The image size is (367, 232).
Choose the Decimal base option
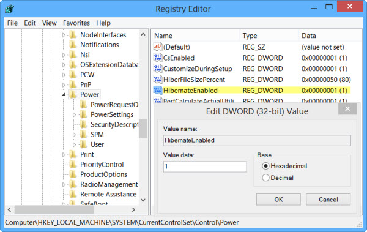(265, 178)
